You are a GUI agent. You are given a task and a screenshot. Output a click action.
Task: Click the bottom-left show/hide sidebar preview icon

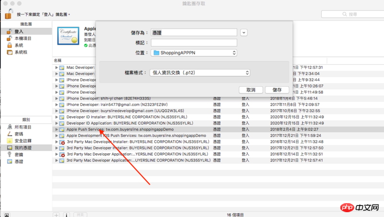7,215
